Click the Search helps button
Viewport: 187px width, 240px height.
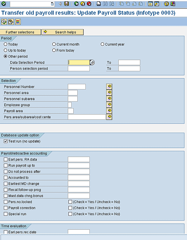click(63, 32)
